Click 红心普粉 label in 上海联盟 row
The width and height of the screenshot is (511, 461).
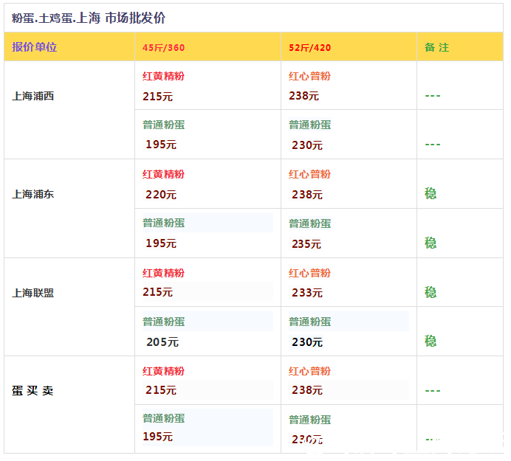pyautogui.click(x=309, y=273)
